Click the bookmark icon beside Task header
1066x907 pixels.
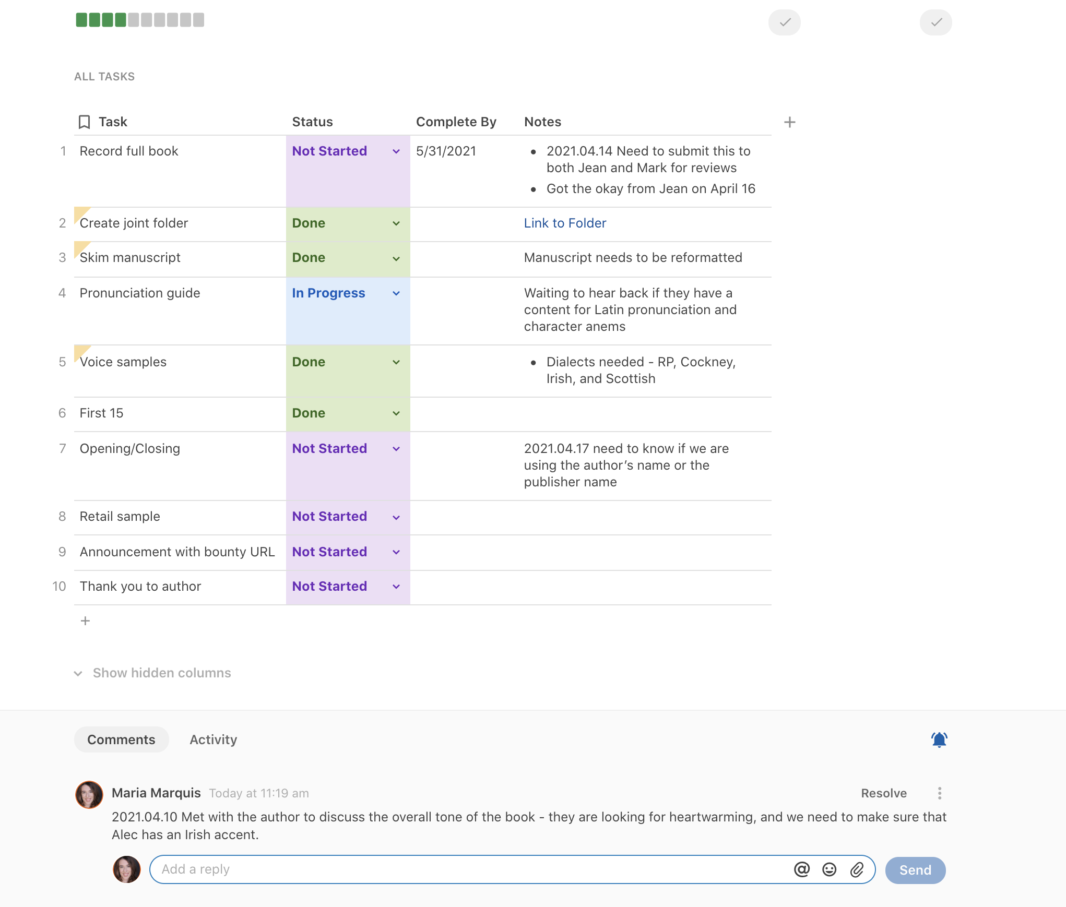[x=84, y=122]
